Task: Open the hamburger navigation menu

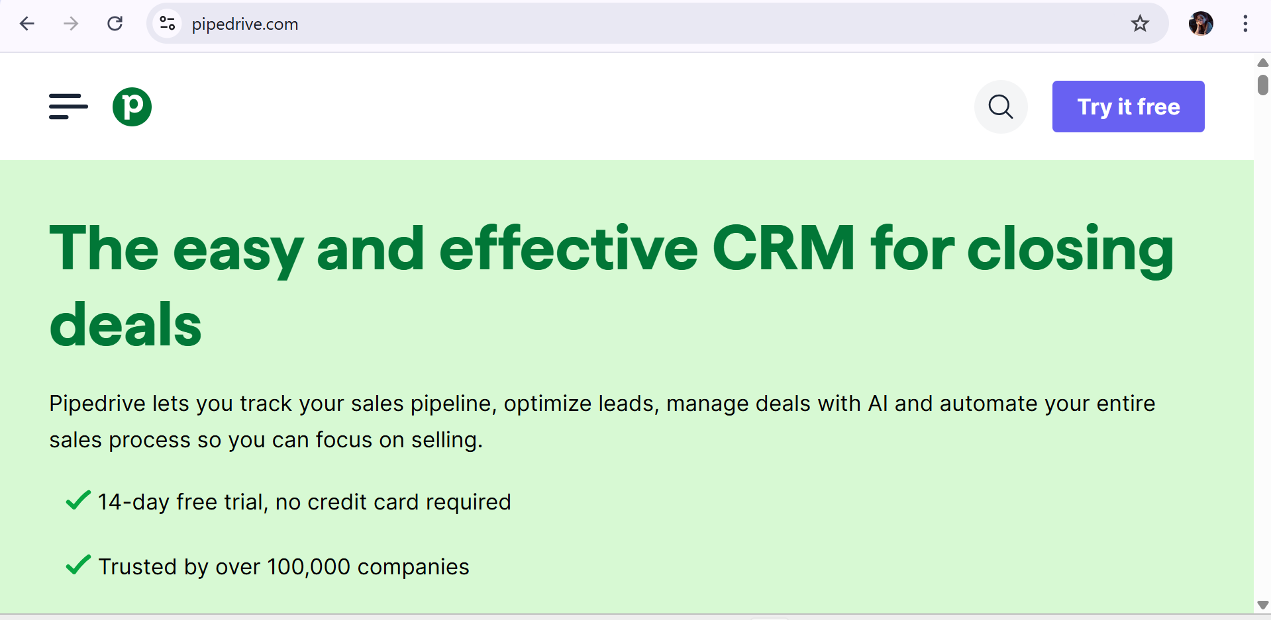Action: 68,107
